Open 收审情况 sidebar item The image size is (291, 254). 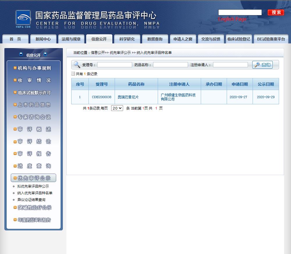click(34, 80)
